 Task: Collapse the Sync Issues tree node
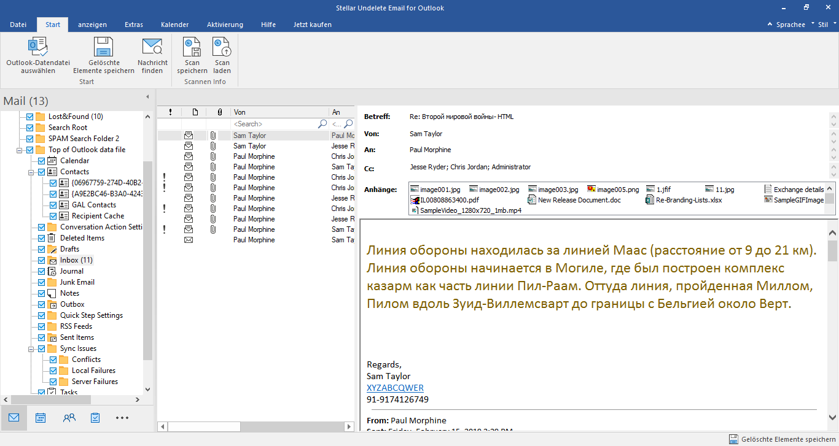point(30,348)
